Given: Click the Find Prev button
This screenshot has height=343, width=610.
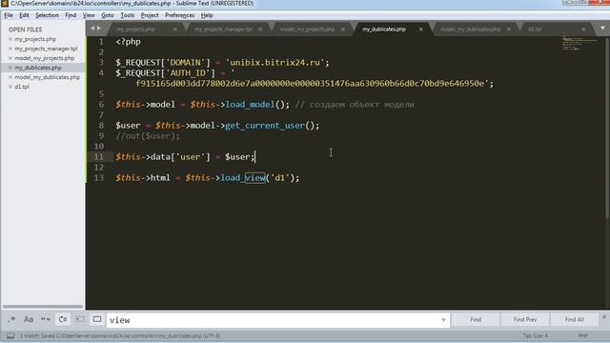Looking at the screenshot, I should pyautogui.click(x=525, y=320).
